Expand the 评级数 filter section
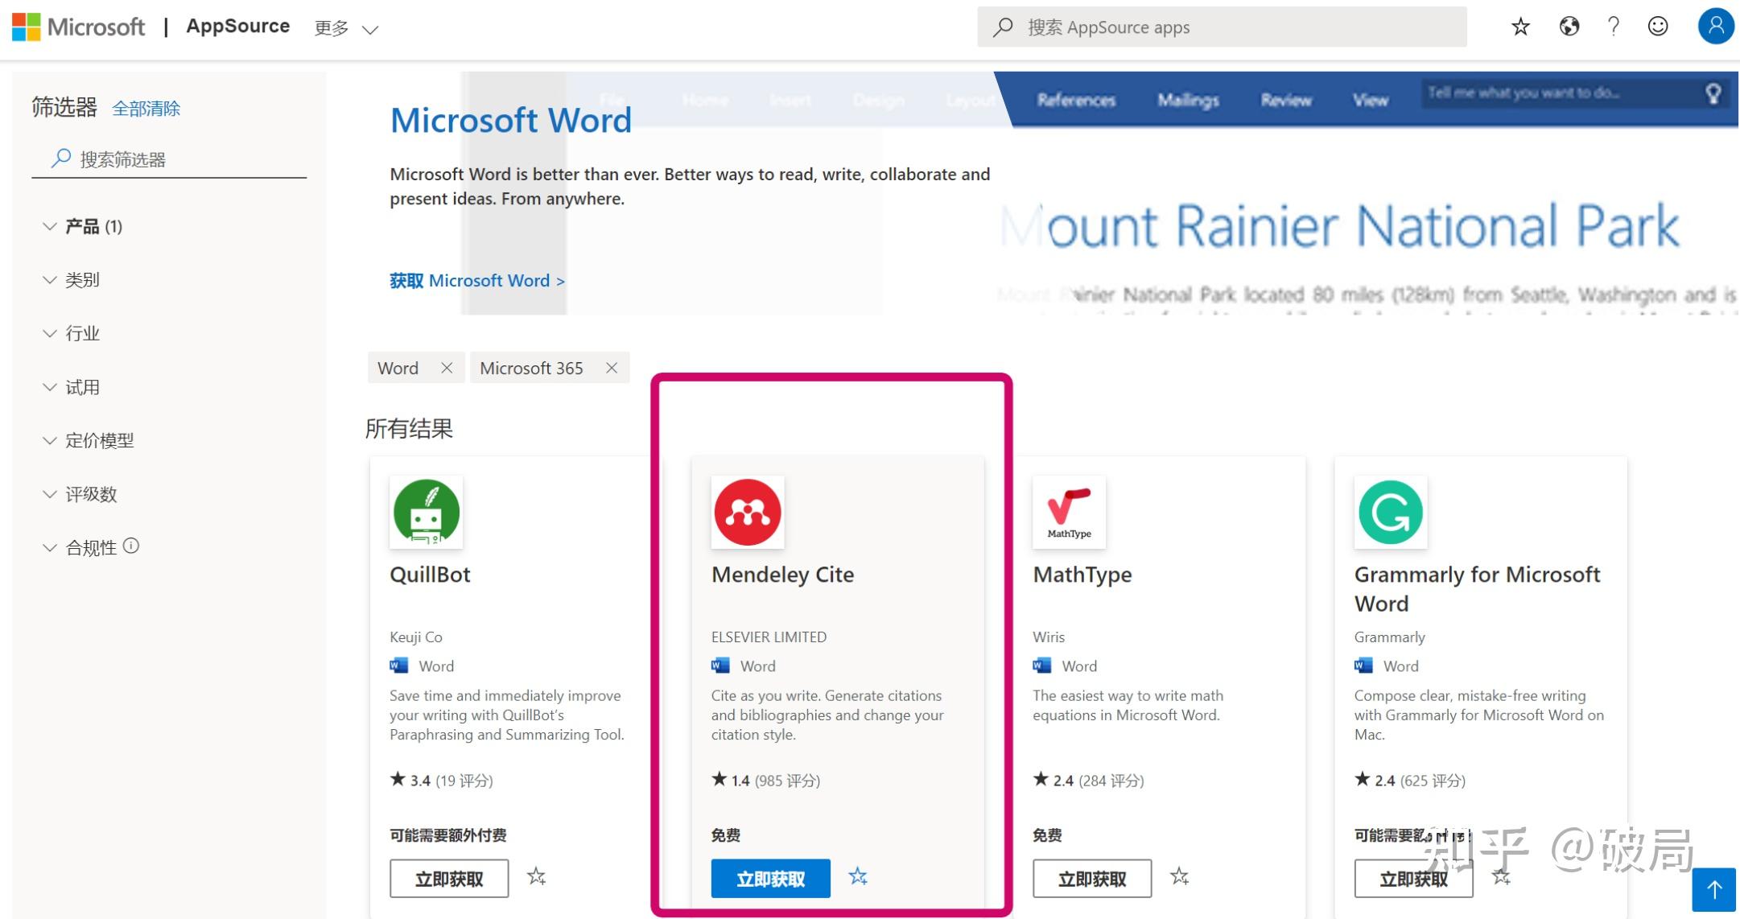This screenshot has height=919, width=1740. coord(80,494)
